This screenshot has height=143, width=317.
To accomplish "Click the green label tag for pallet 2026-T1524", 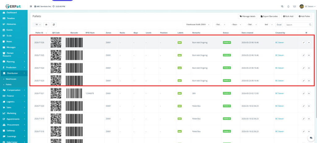I will tap(180, 68).
